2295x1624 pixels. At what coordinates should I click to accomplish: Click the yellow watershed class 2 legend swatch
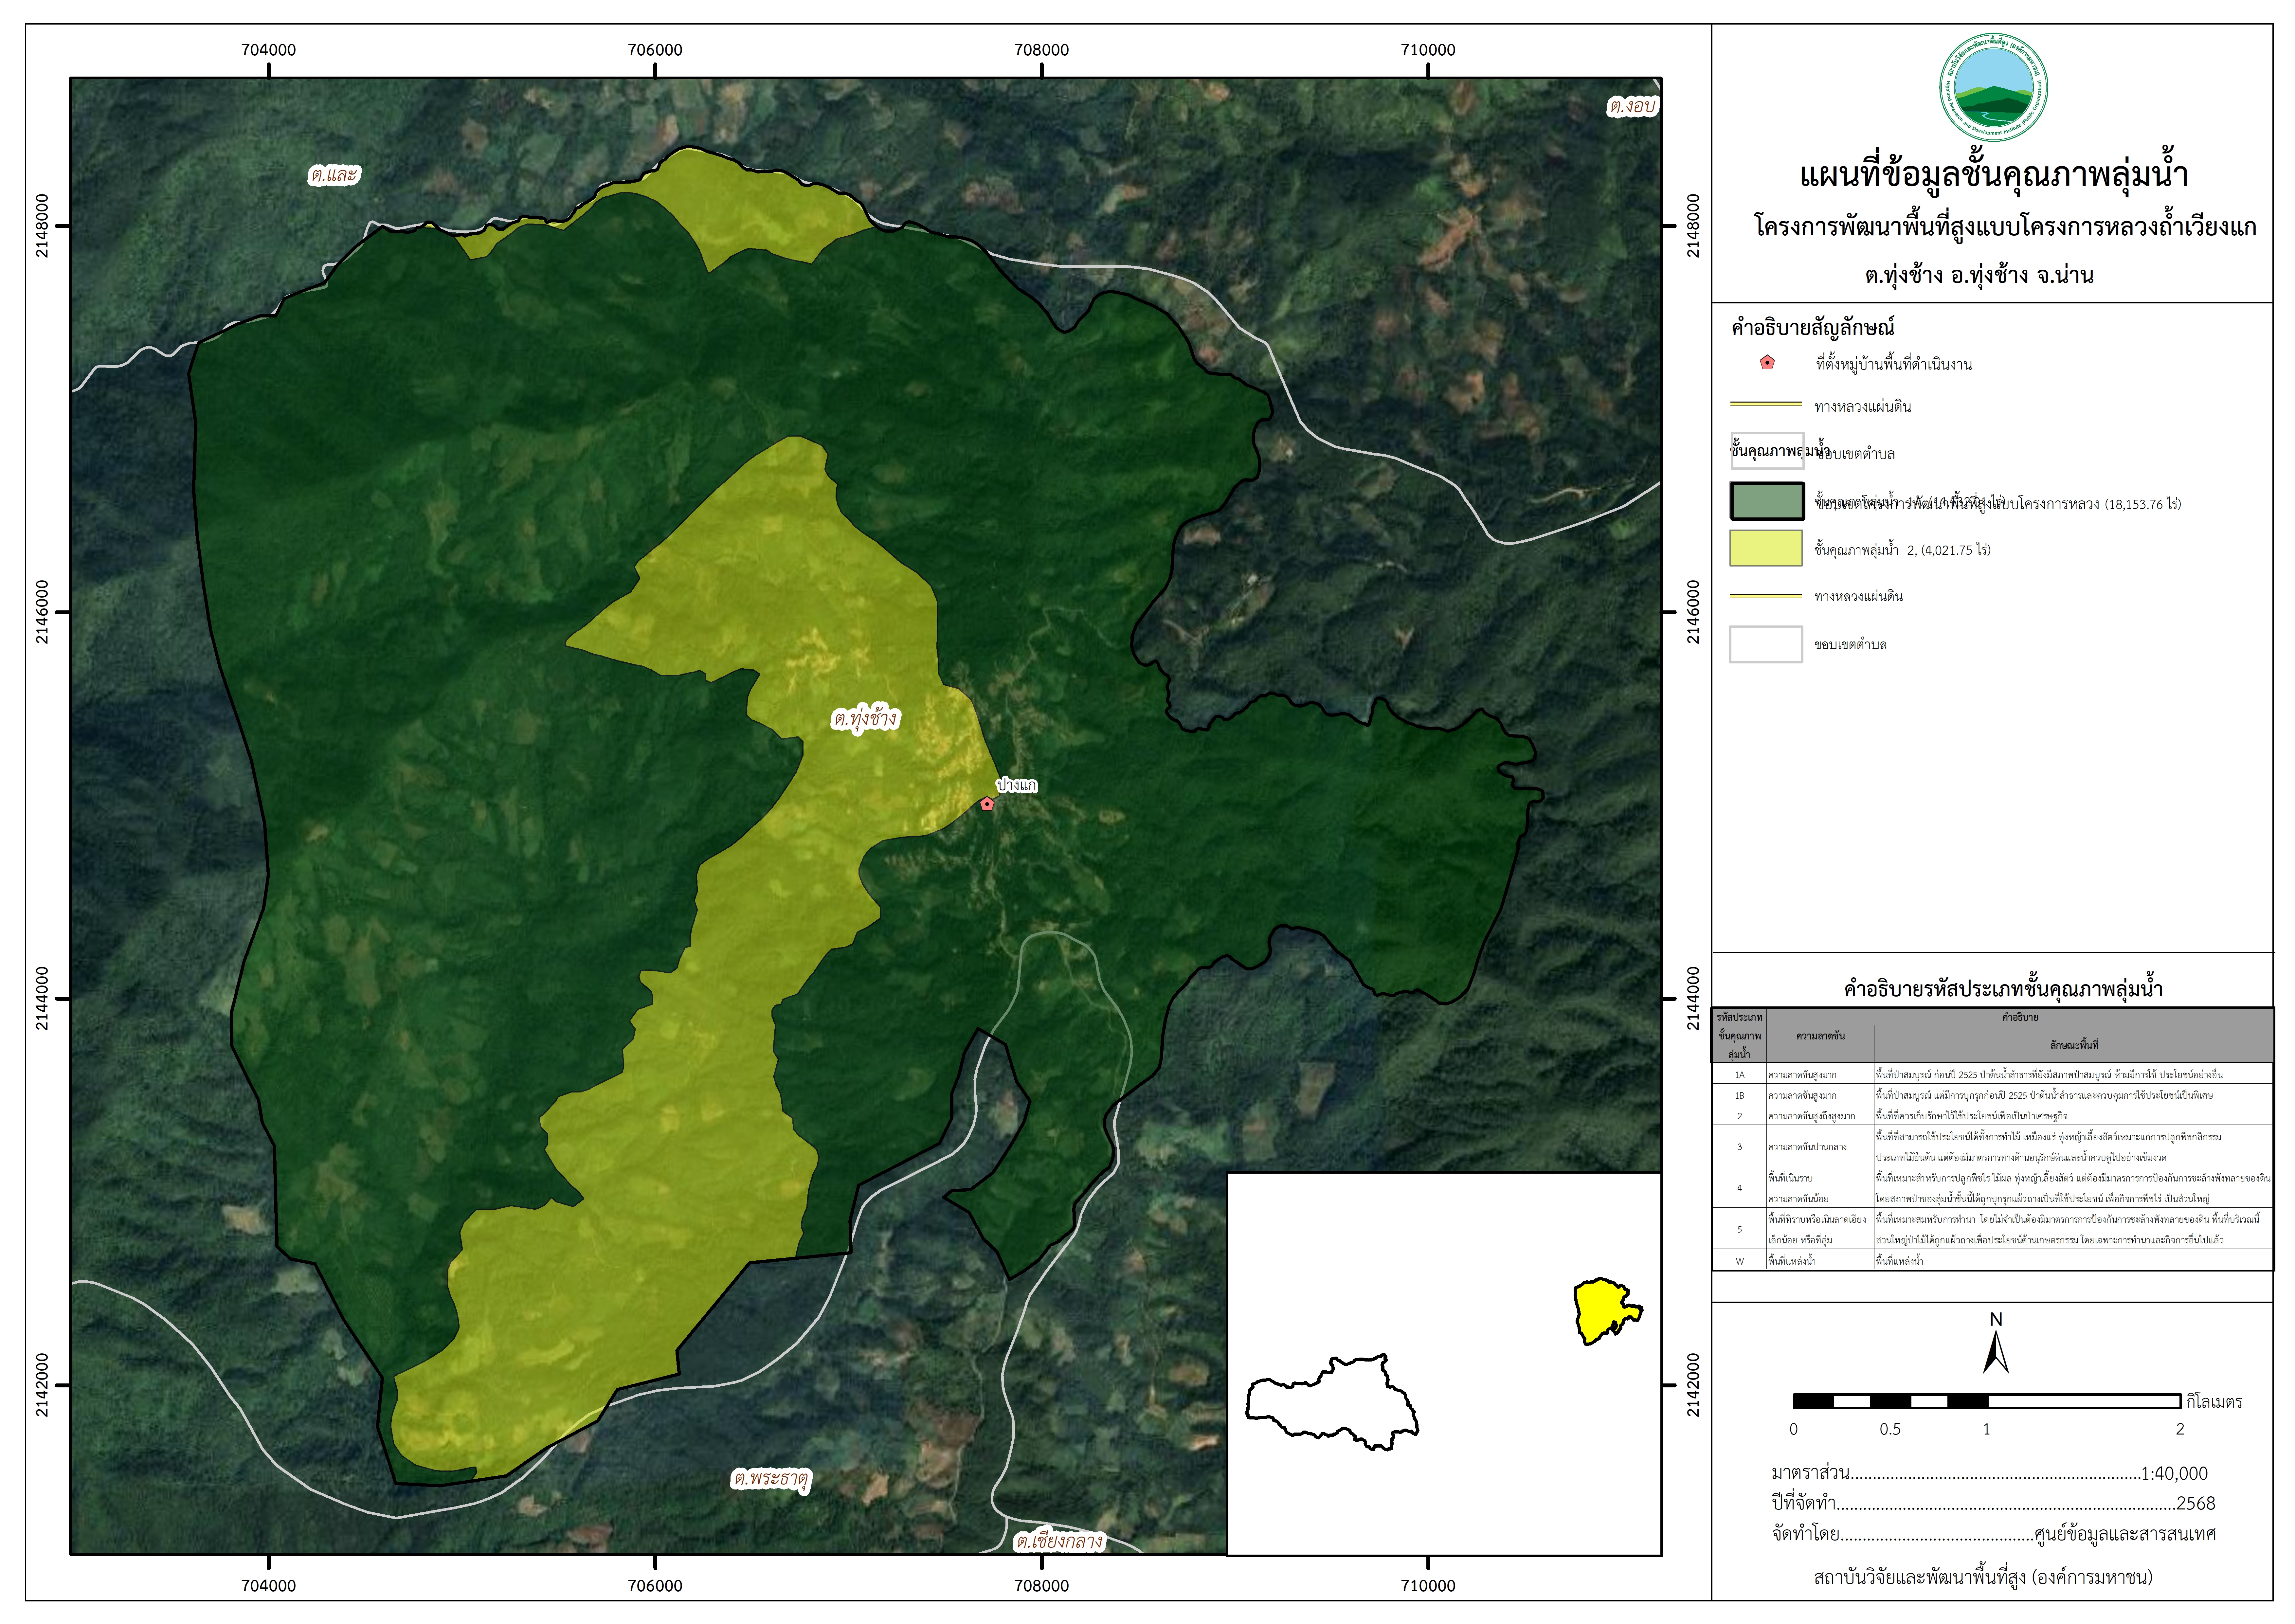tap(1766, 548)
